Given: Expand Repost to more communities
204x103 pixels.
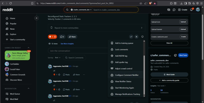Looking at the screenshot, I should pyautogui.click(x=96, y=28).
